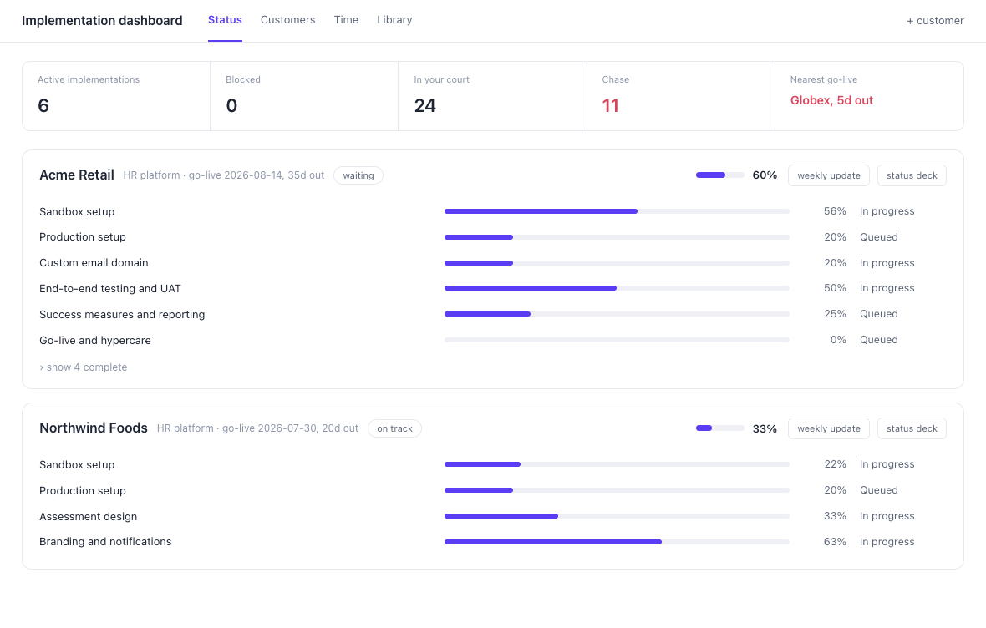Expand show 4 complete in Acme Retail
Viewport: 986px width, 628px height.
click(x=83, y=367)
